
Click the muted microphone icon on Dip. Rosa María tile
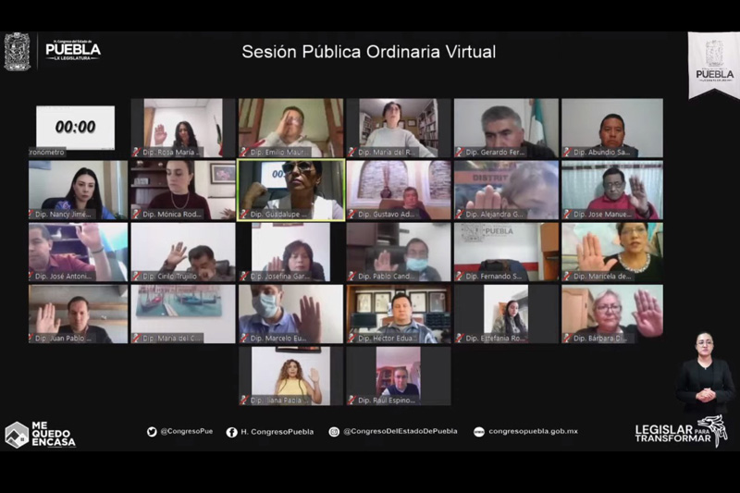(136, 152)
